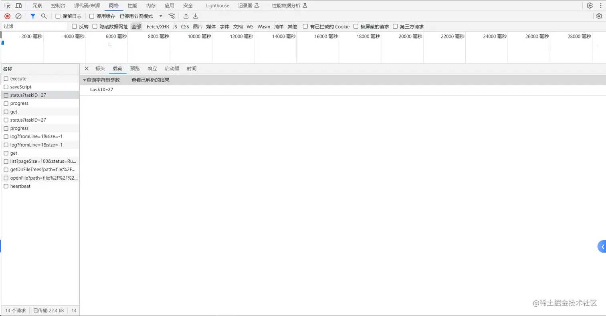Click the 过滤 filter text field
Image resolution: width=606 pixels, height=316 pixels.
34,26
